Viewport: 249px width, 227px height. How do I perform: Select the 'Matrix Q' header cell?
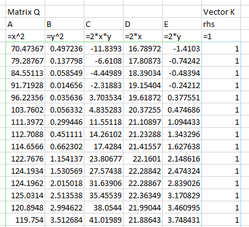coord(25,12)
